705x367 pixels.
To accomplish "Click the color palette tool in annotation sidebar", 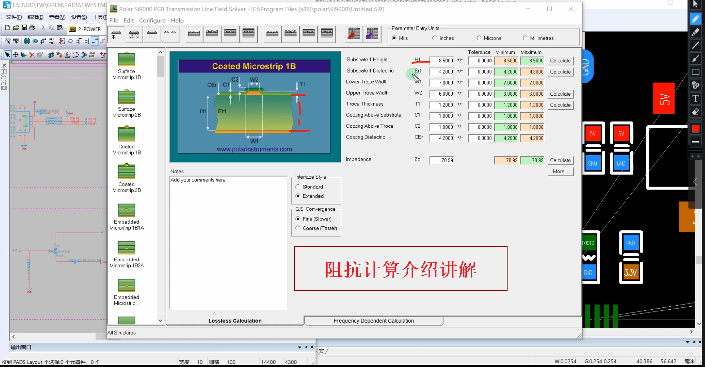I will (x=696, y=85).
